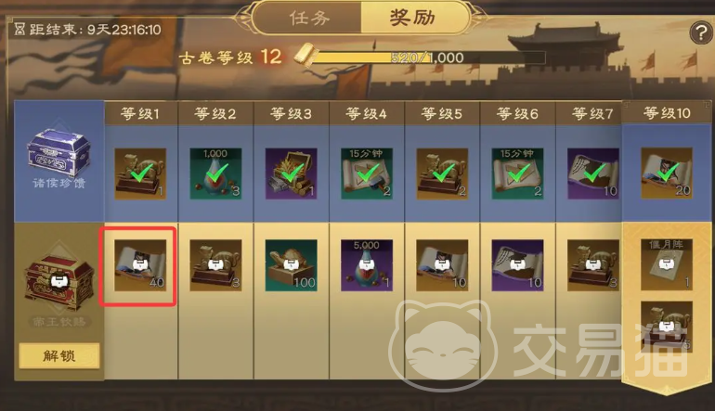This screenshot has width=715, height=411.
Task: Select the locked scroll reward with 40
Action: (x=140, y=265)
